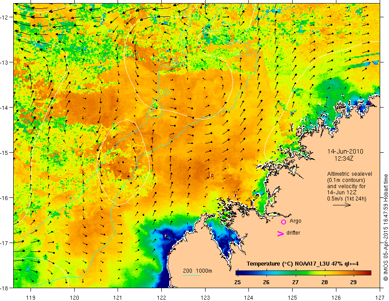Click the colorbar value 29
Image resolution: width=389 pixels, height=301 pixels.
[x=354, y=282]
